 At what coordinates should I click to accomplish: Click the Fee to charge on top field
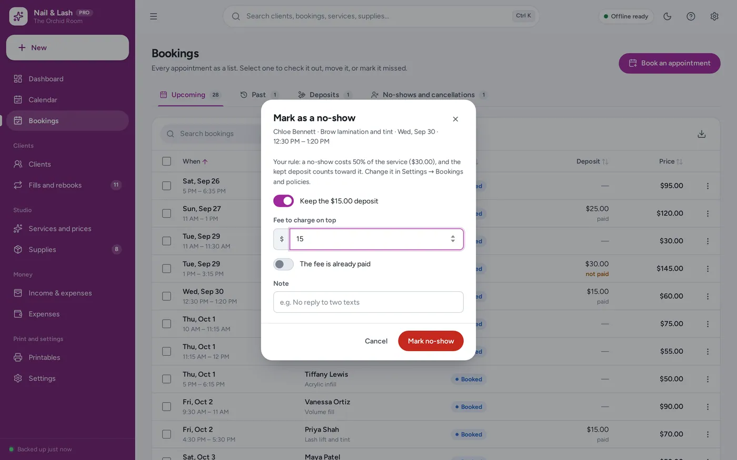[376, 239]
